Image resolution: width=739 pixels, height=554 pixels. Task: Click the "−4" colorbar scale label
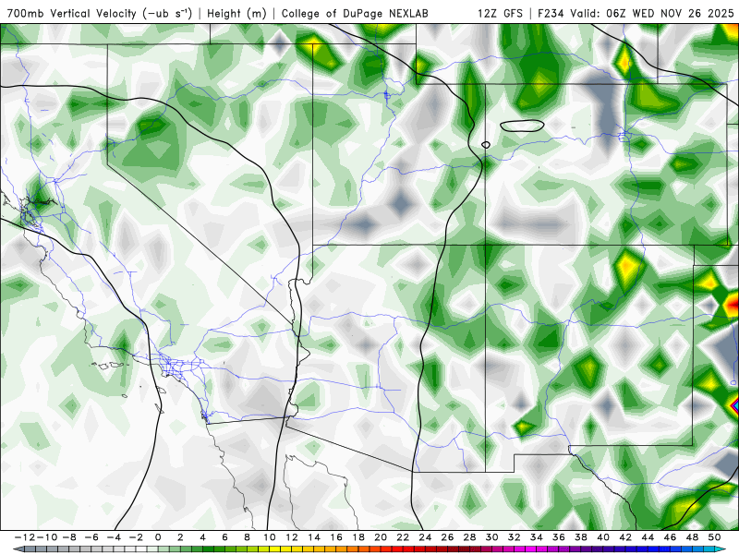coord(114,537)
